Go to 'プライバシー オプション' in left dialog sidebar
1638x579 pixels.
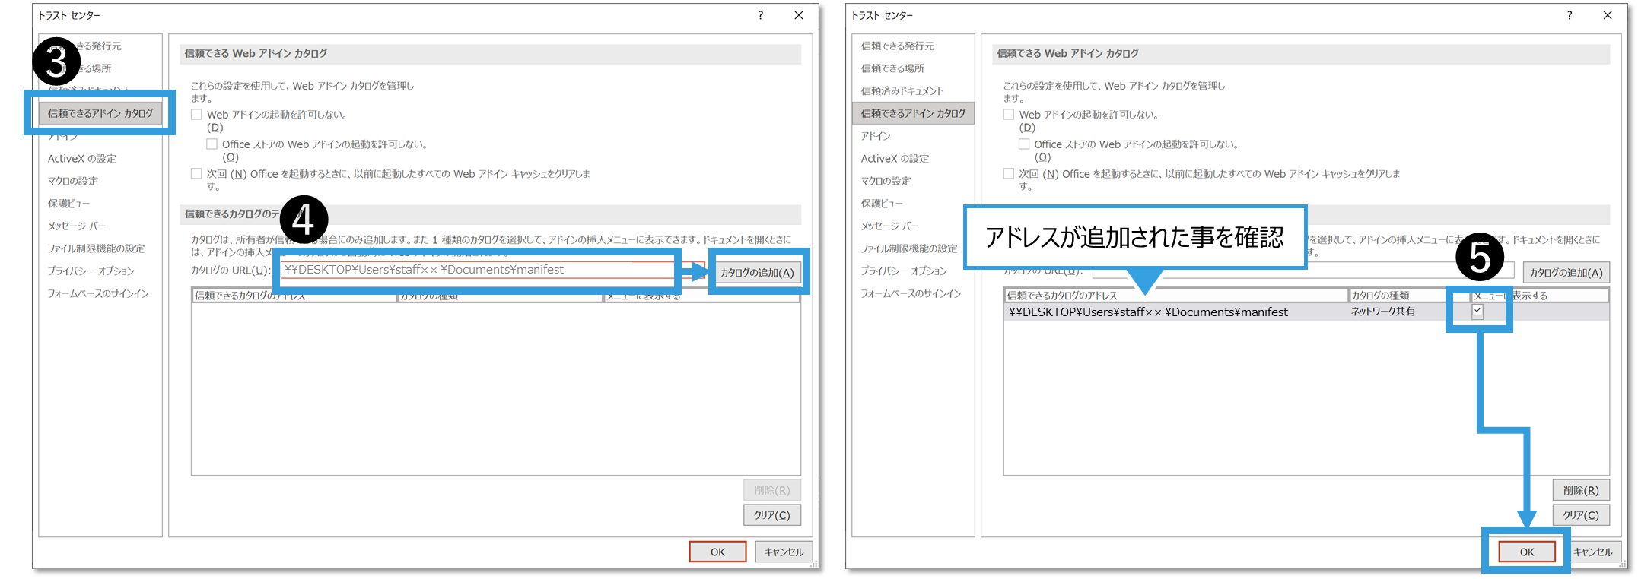91,271
